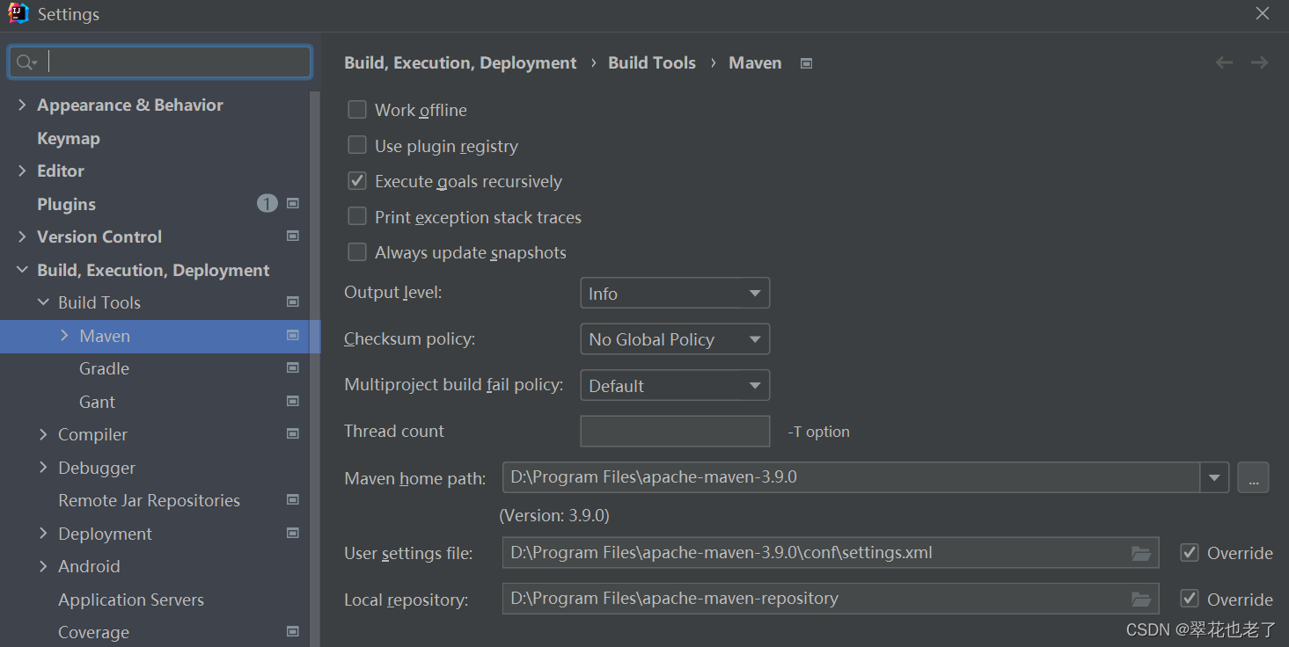The width and height of the screenshot is (1289, 647).
Task: Open Maven home path dropdown arrow
Action: (x=1214, y=477)
